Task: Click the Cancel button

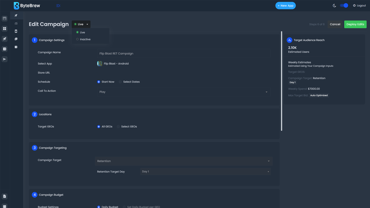Action: click(335, 24)
